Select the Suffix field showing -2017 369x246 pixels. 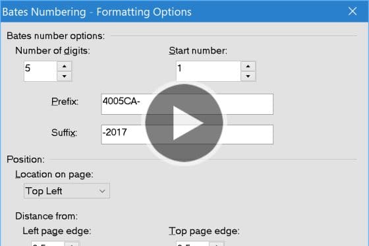(x=187, y=135)
